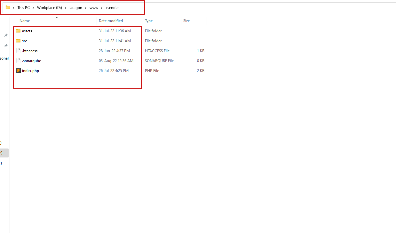Click the src folder icon
The image size is (396, 233).
tap(18, 41)
